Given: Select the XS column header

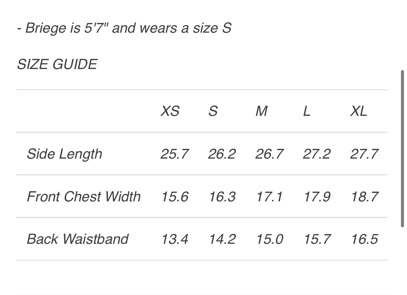Looking at the screenshot, I should [x=170, y=111].
